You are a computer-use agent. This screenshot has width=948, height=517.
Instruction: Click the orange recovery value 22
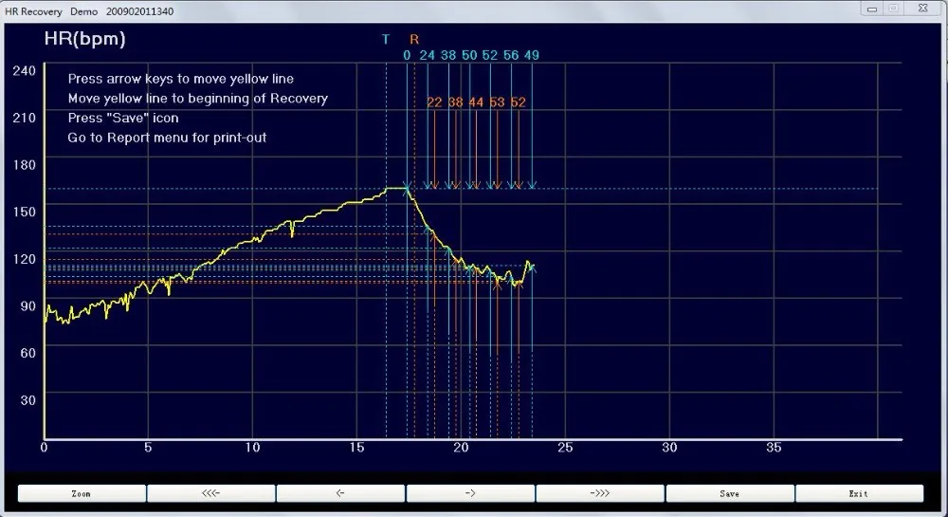click(434, 102)
